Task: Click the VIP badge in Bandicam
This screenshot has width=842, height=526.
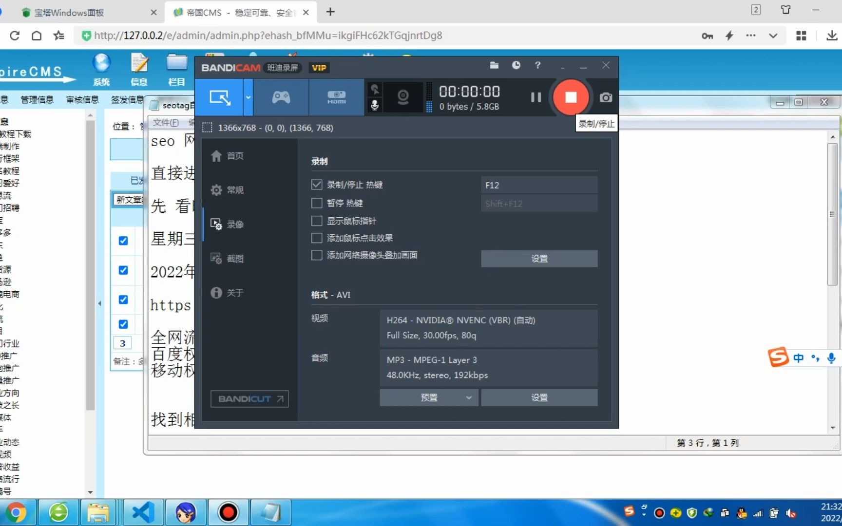Action: point(319,68)
